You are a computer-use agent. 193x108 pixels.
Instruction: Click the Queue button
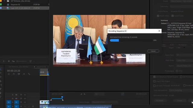click(179, 100)
